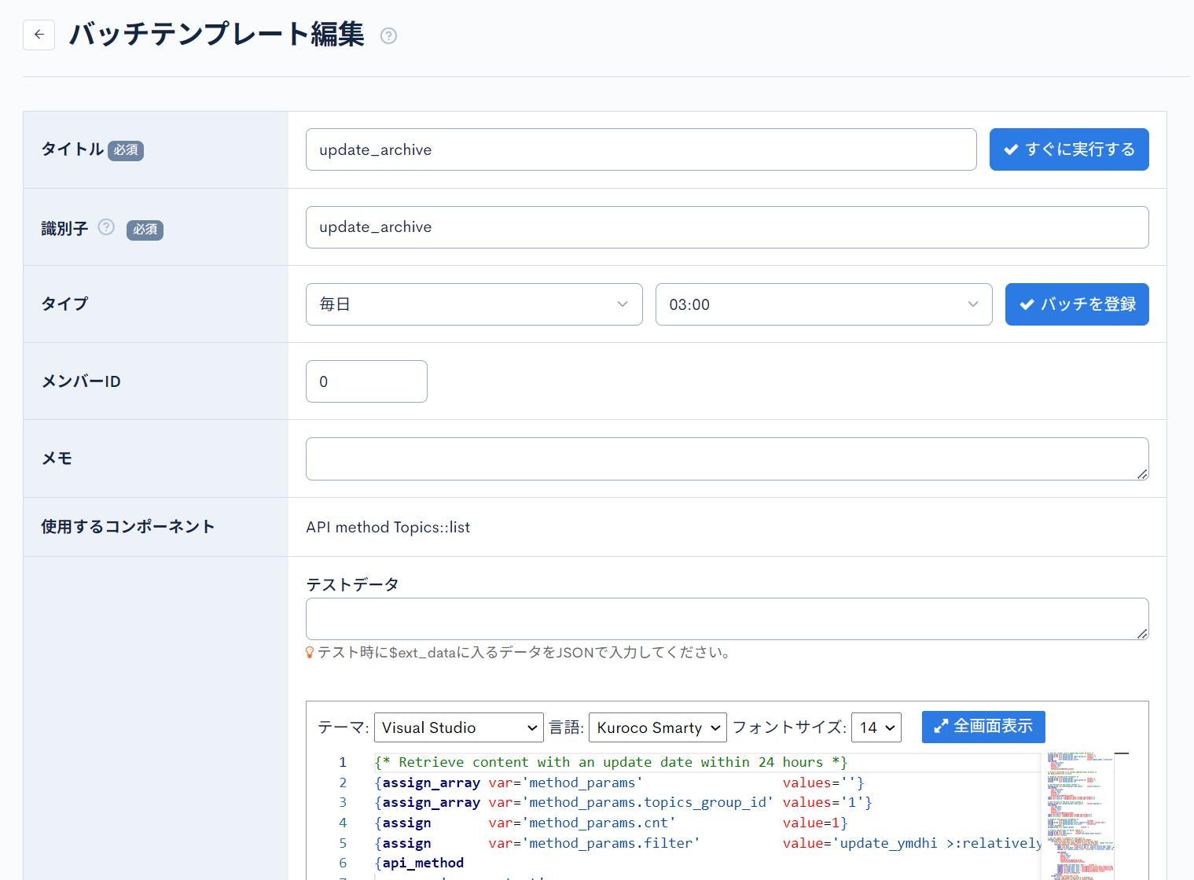Image resolution: width=1194 pixels, height=880 pixels.
Task: Click the すぐに実行する button
Action: click(x=1069, y=149)
